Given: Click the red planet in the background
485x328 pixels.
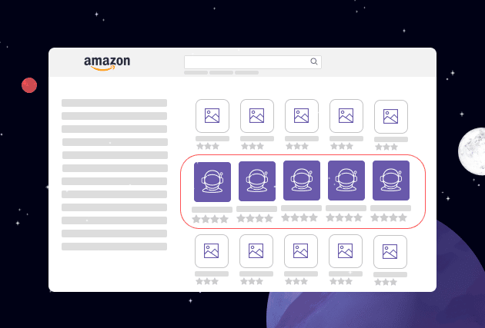Looking at the screenshot, I should [x=29, y=85].
